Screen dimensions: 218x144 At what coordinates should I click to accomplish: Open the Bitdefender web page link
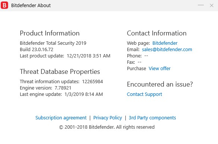165,43
